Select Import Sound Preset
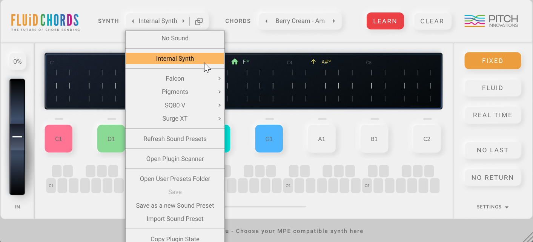Image resolution: width=533 pixels, height=242 pixels. [x=175, y=219]
